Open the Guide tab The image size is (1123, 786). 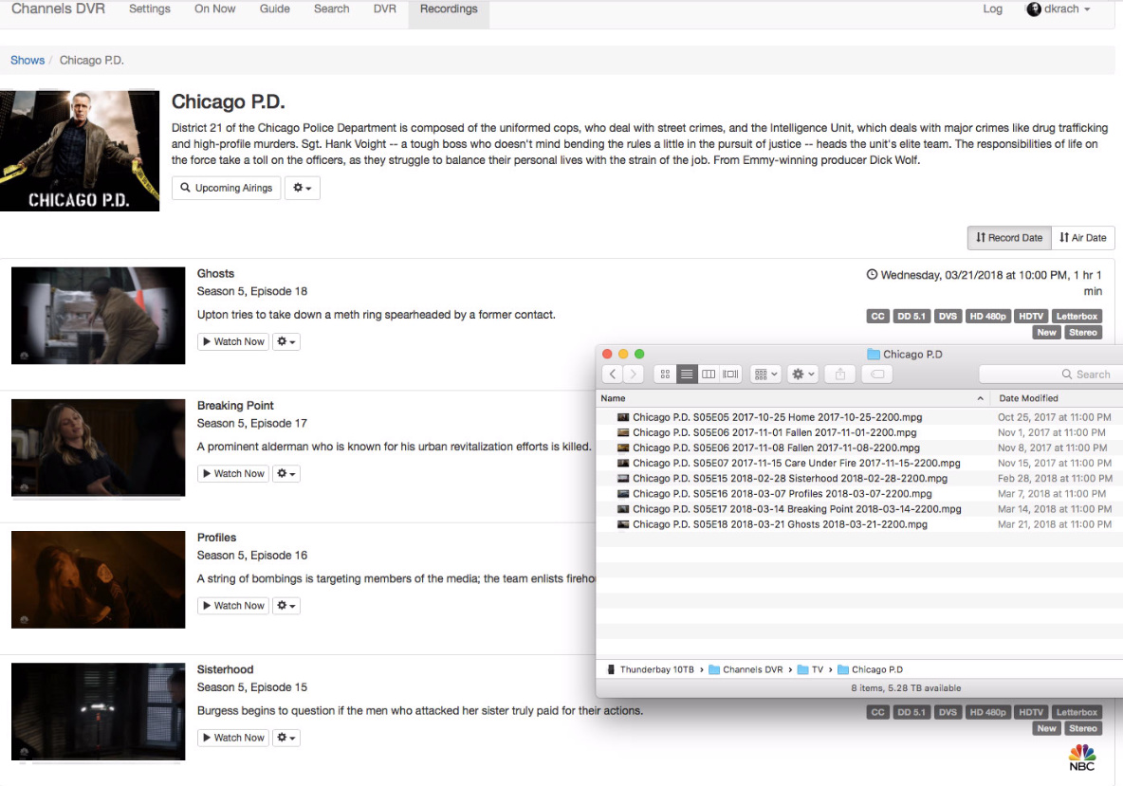tap(275, 9)
